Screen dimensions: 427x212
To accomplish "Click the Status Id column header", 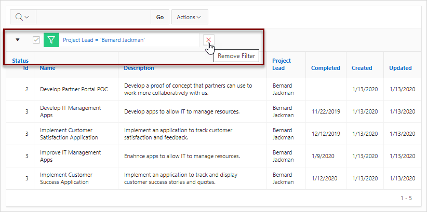I will point(20,64).
